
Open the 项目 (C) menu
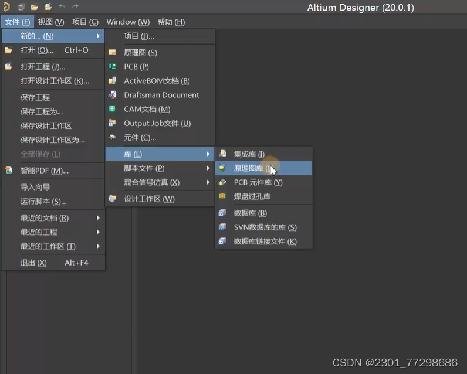[x=85, y=22]
